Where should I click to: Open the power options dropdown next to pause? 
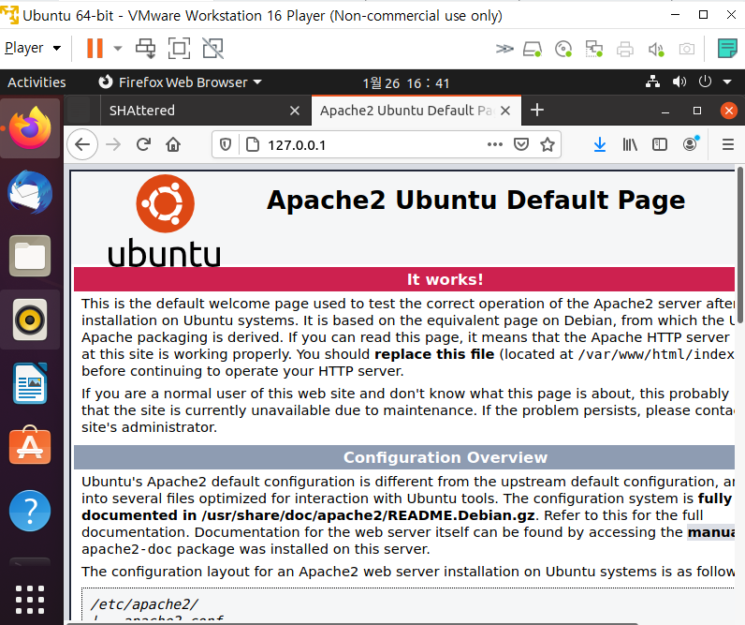[x=118, y=48]
